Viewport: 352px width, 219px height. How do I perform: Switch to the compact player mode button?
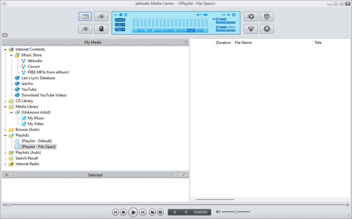[101, 29]
